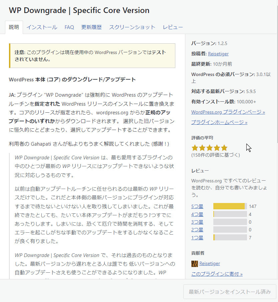Image resolution: width=278 pixels, height=302 pixels.
Task: Click 有効インストール数: 100,000+ text
Action: click(x=223, y=102)
